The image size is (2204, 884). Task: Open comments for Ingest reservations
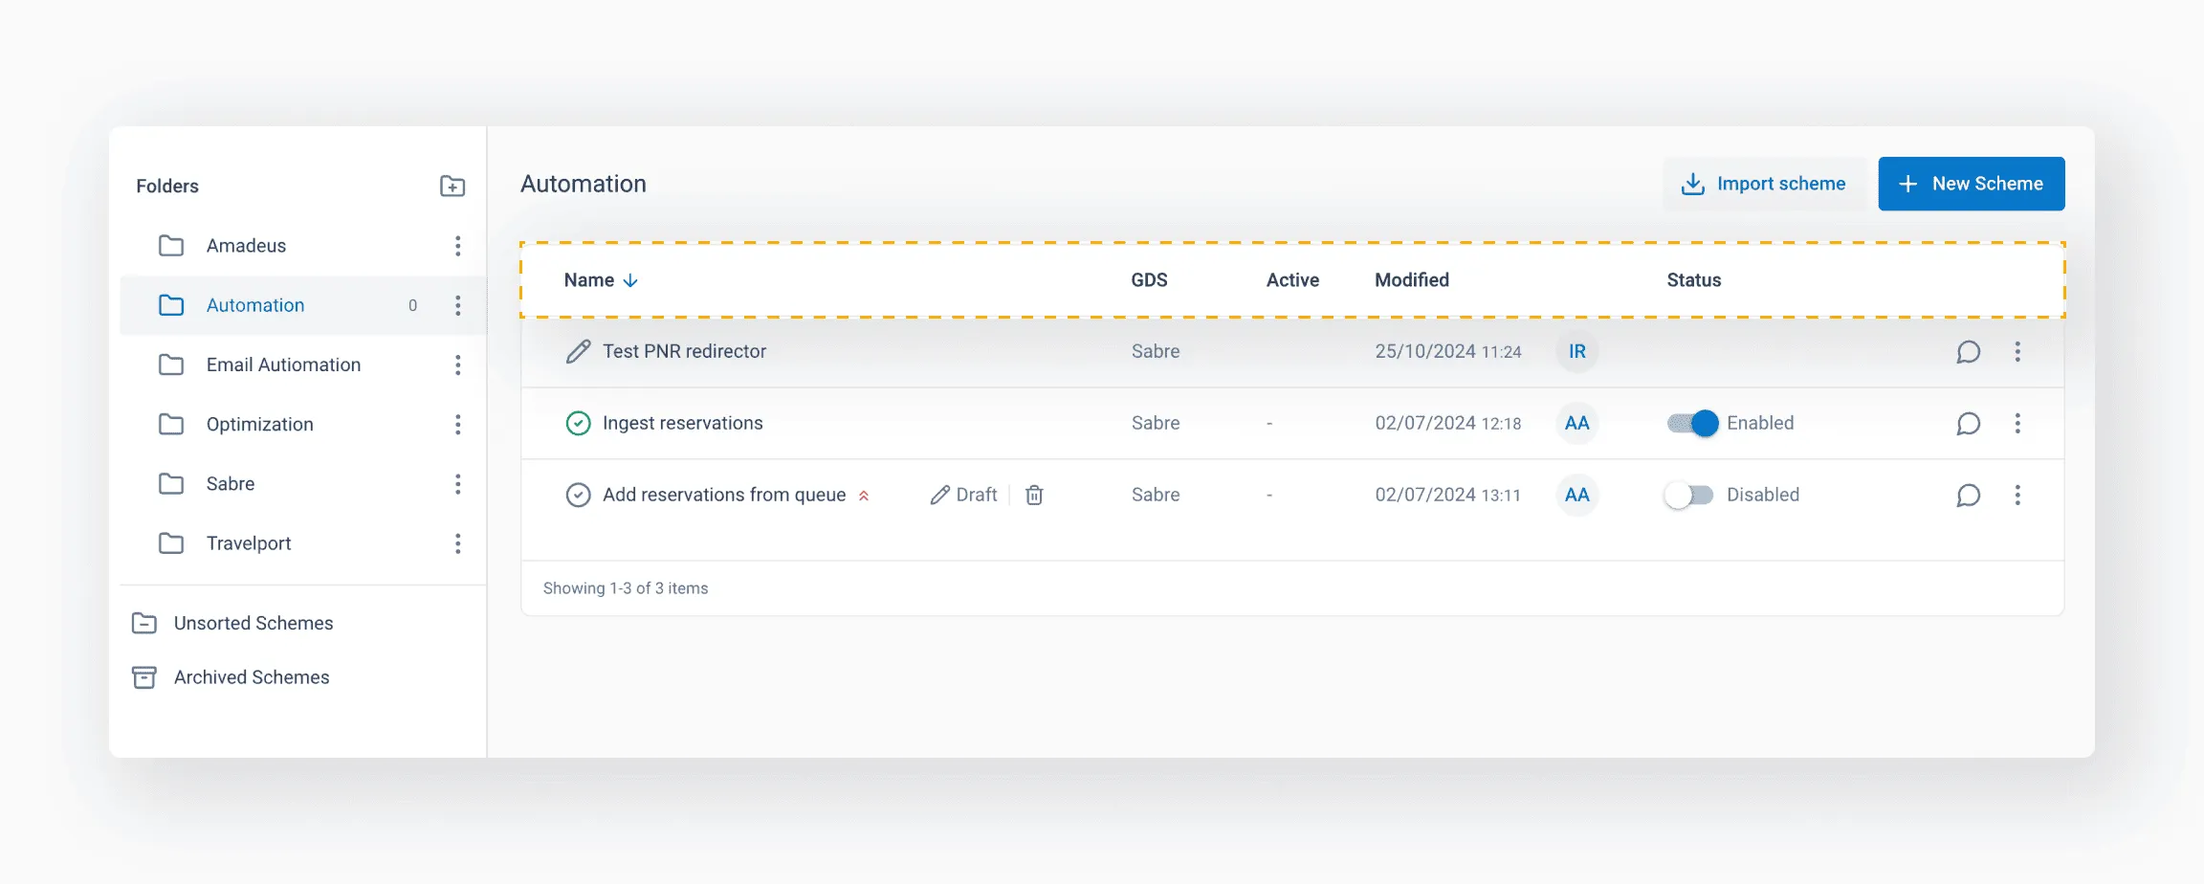[x=1968, y=424]
